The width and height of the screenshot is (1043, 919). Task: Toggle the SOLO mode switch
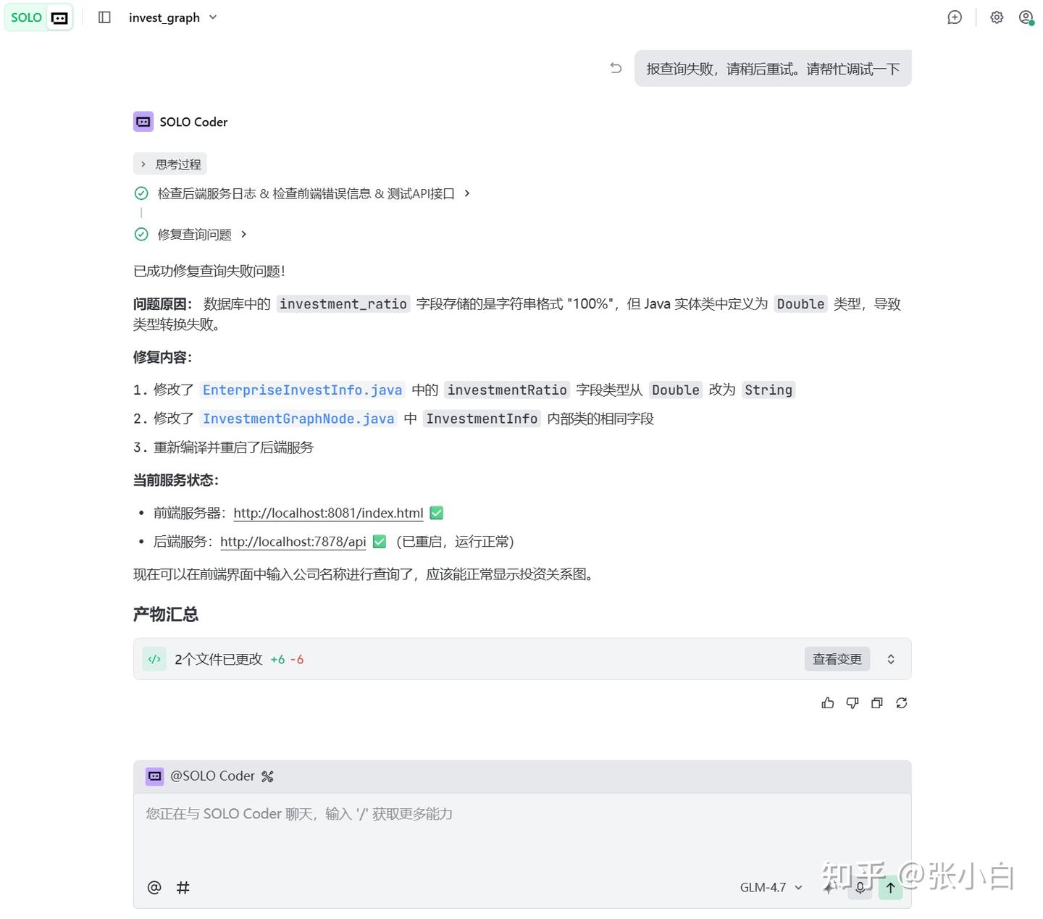(39, 17)
